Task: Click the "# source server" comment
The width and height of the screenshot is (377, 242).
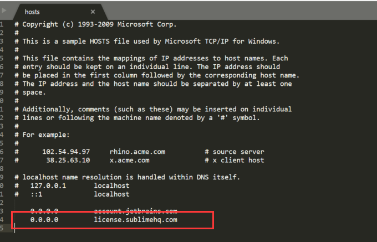Action: tap(234, 152)
